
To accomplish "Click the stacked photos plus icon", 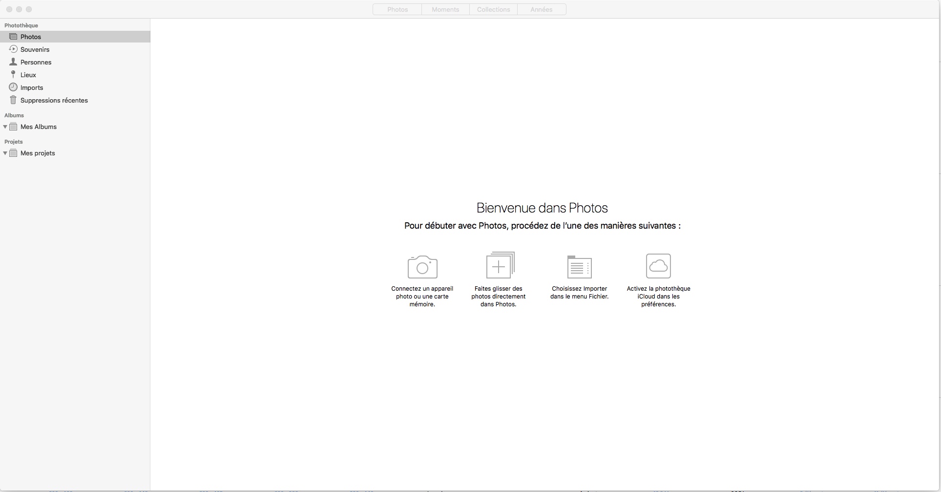I will point(500,265).
